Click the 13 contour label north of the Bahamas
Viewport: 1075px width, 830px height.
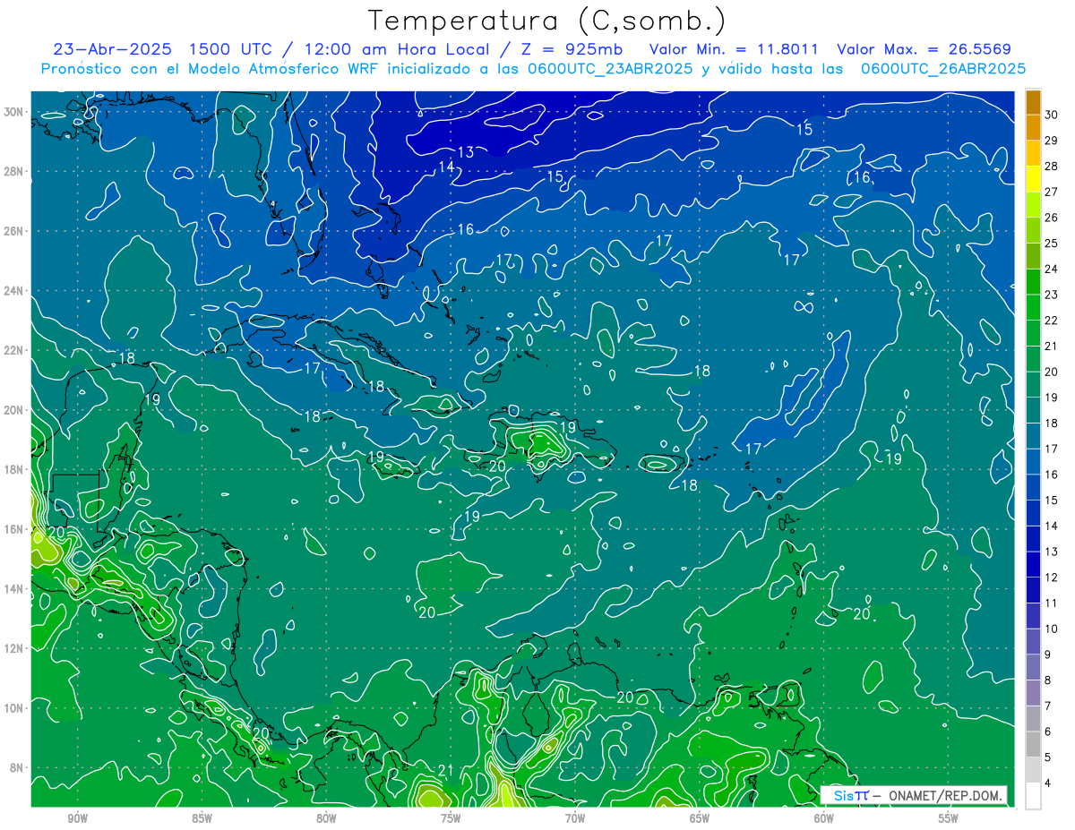[466, 152]
